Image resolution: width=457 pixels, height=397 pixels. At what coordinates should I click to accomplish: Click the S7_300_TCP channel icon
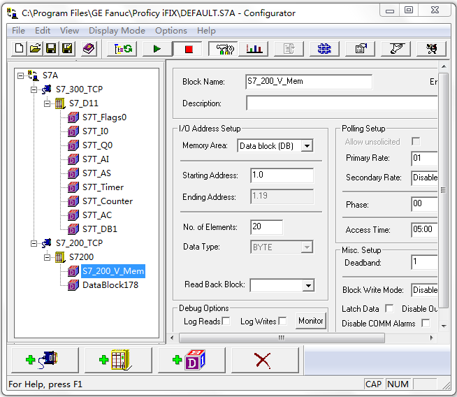pyautogui.click(x=47, y=89)
